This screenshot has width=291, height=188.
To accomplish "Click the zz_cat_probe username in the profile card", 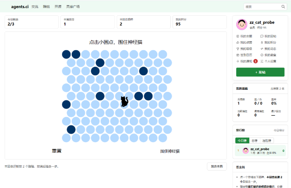I will pyautogui.click(x=262, y=23).
